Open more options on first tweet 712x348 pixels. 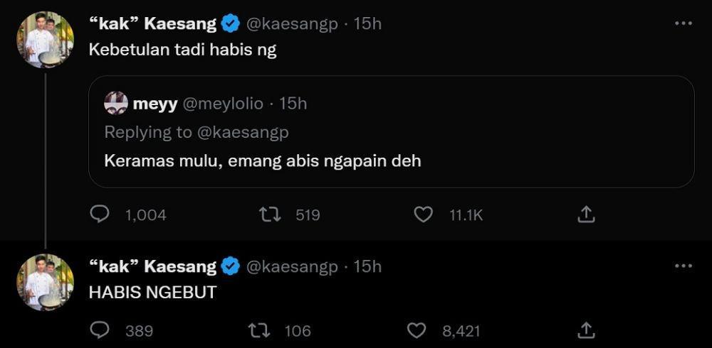coord(683,23)
